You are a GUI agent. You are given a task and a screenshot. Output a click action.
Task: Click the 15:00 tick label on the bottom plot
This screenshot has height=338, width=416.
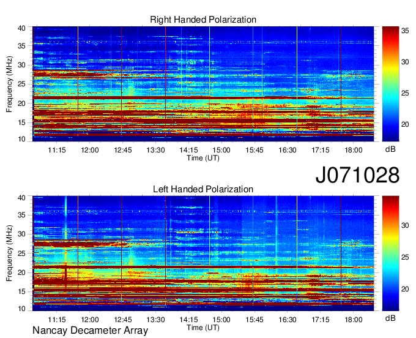pos(221,320)
